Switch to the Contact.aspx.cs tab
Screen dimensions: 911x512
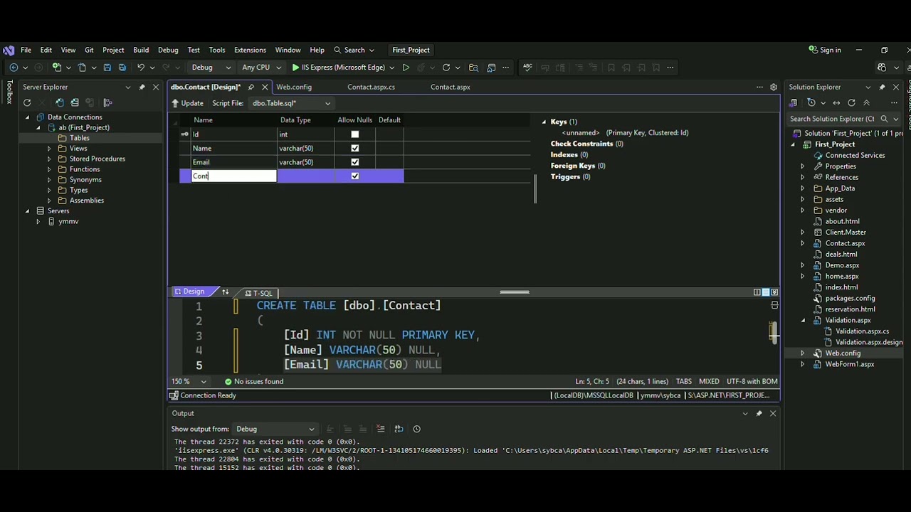tap(371, 87)
